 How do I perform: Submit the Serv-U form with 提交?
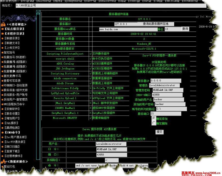coord(159,132)
